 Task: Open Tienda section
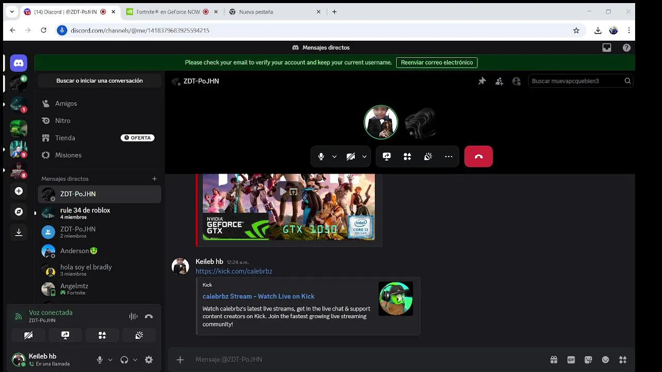point(99,138)
